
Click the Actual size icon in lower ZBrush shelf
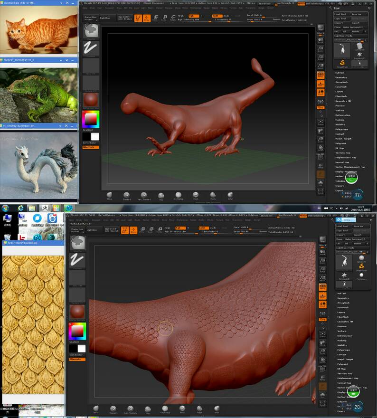pyautogui.click(x=323, y=270)
